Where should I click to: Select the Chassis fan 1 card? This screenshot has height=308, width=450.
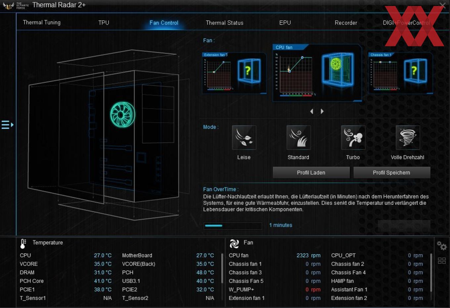point(401,73)
